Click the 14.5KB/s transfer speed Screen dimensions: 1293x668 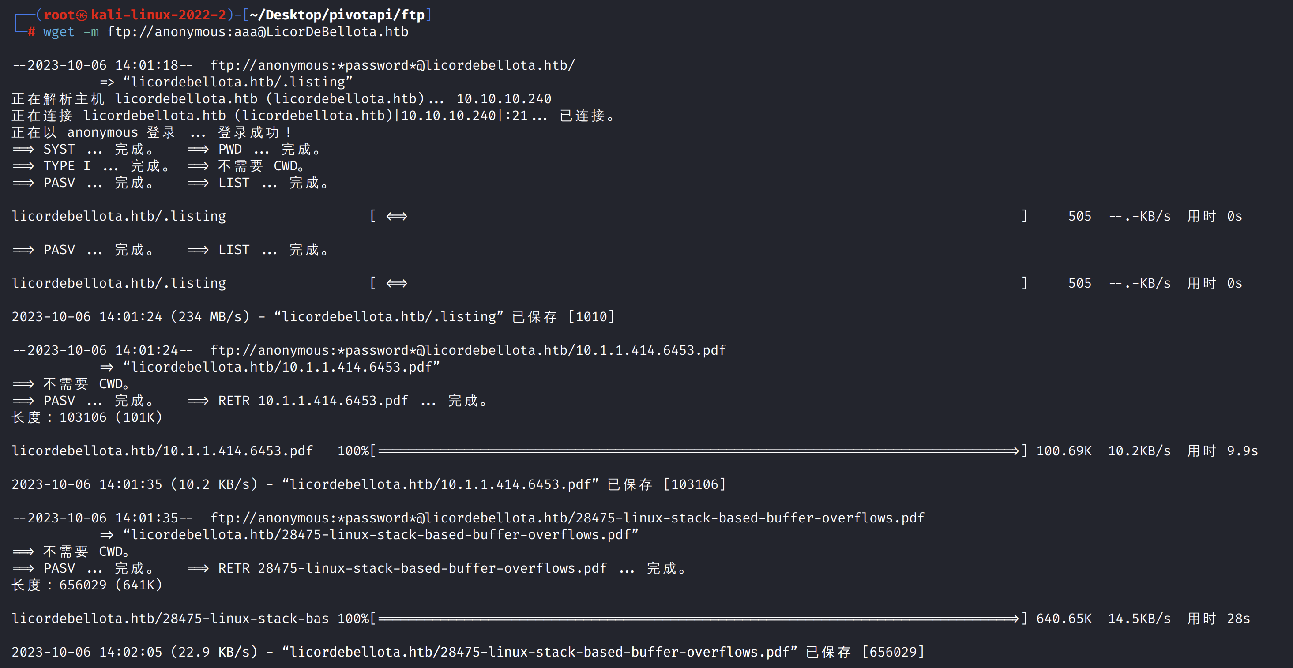pyautogui.click(x=1139, y=619)
